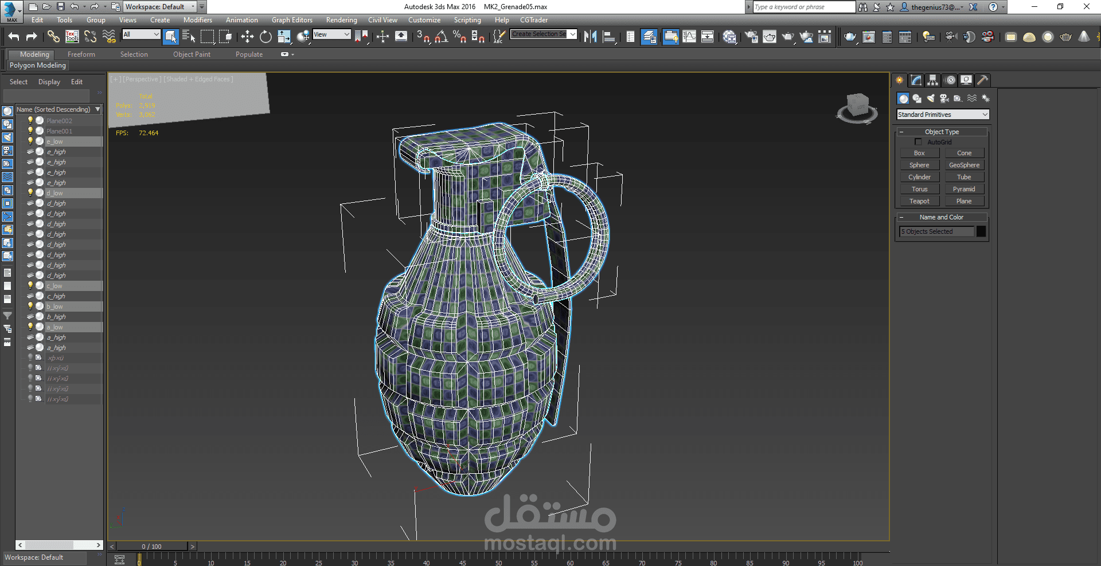Open the Graph Editors menu
Viewport: 1101px width, 566px height.
click(292, 20)
